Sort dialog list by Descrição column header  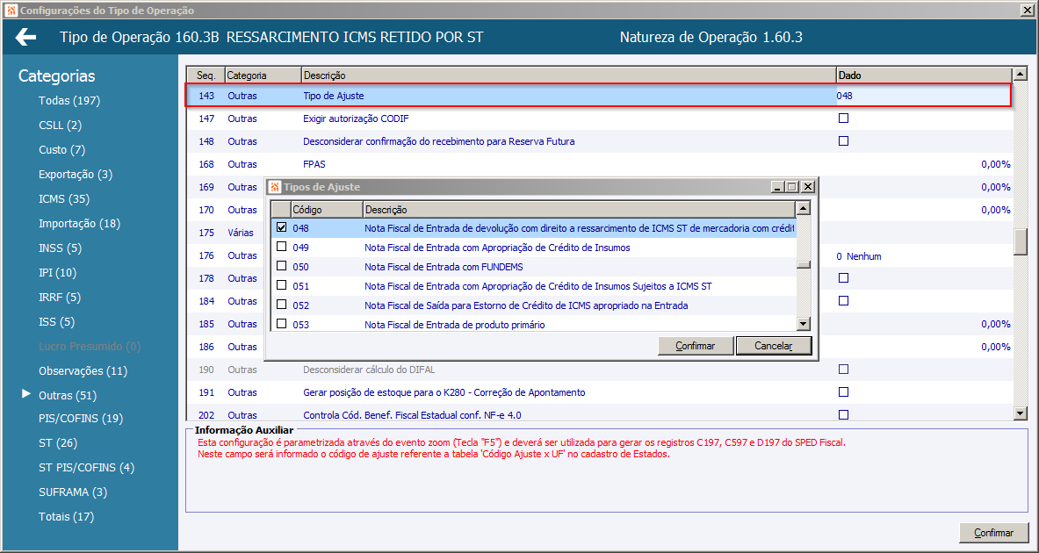[x=579, y=209]
